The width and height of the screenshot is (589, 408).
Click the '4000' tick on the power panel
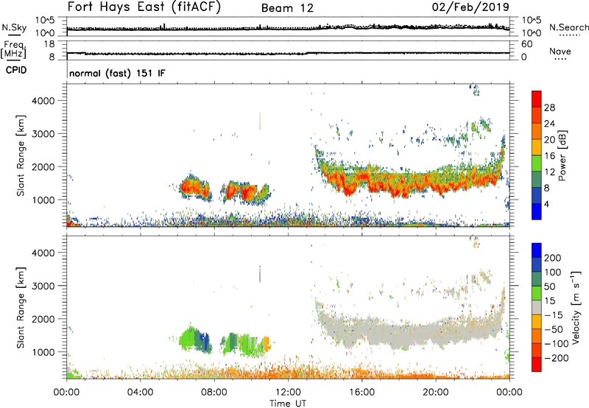(43, 101)
